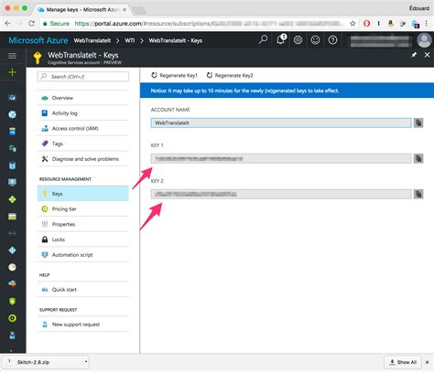Open Tags menu item
This screenshot has width=434, height=372.
coord(83,143)
